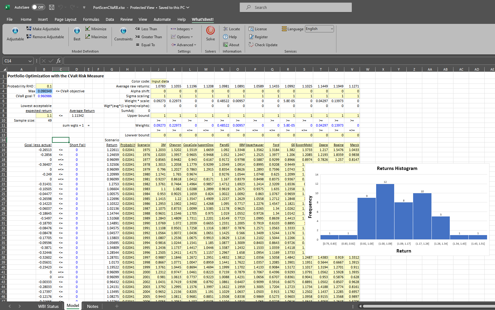The width and height of the screenshot is (495, 310).
Task: Select the Probability RHO value cell 0.1
Action: click(x=44, y=86)
